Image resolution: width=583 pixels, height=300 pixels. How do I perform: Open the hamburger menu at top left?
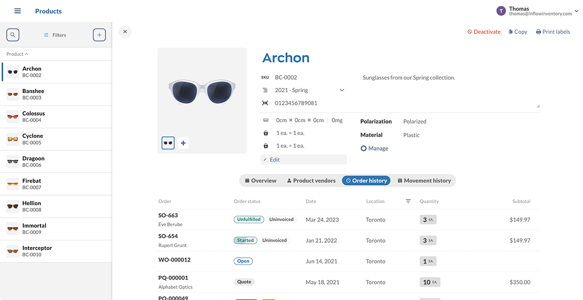[x=17, y=11]
